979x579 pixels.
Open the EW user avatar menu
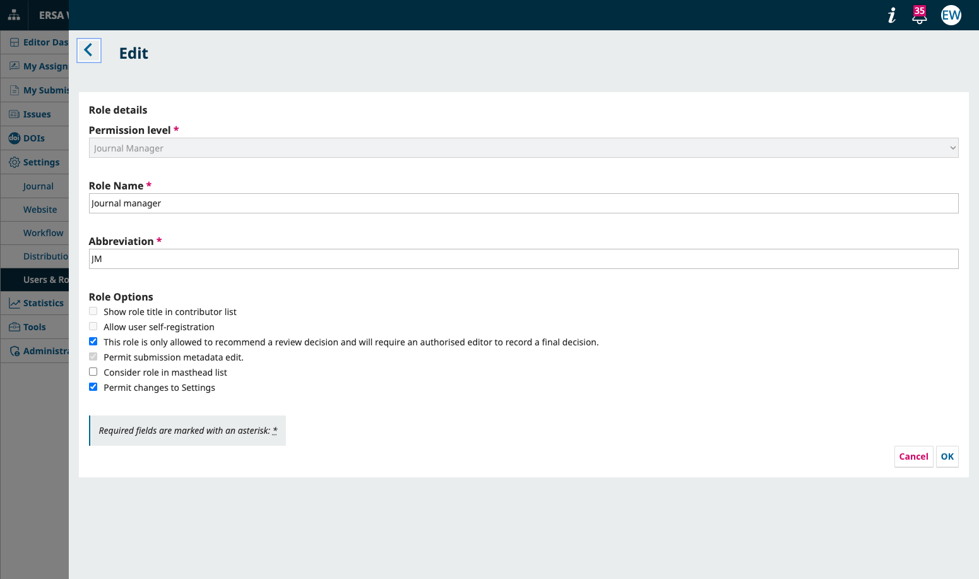pyautogui.click(x=951, y=15)
